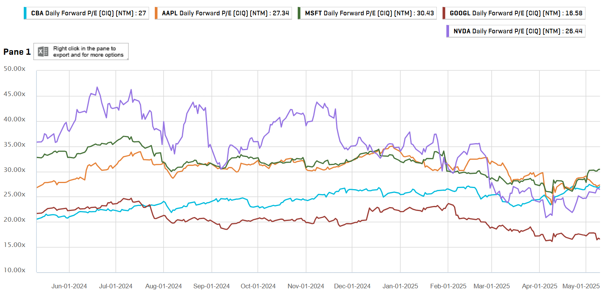
Task: Click the 'Right click in the pane' export hint
Action: coord(88,52)
